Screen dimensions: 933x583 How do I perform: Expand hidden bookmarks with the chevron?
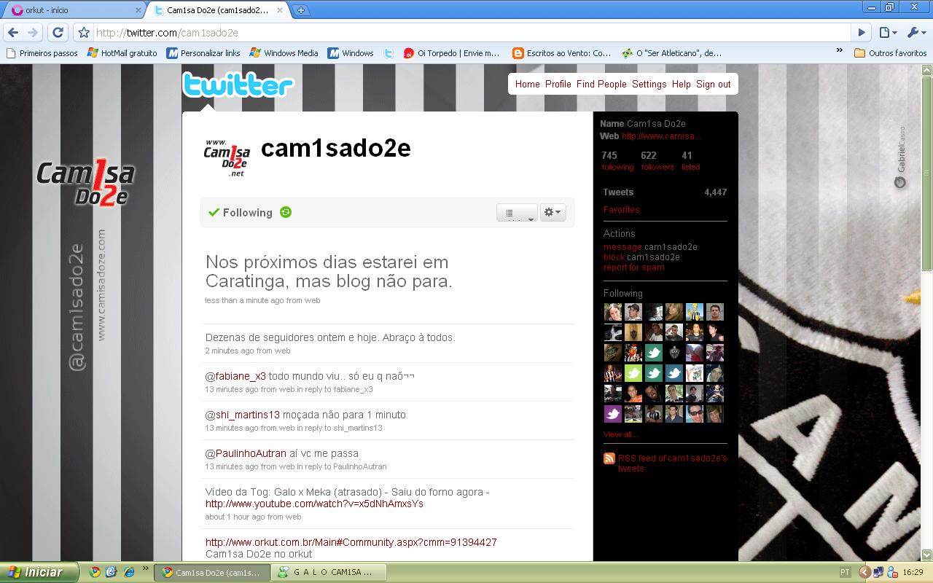839,51
